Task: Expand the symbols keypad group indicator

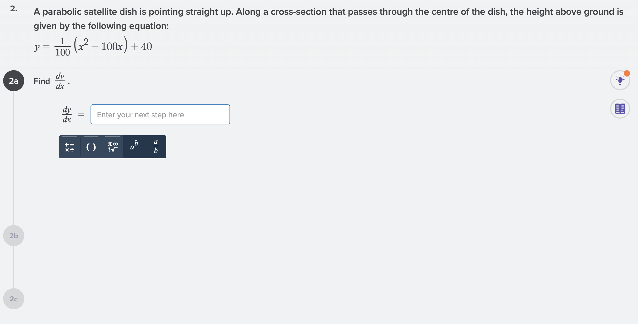Action: tap(112, 137)
